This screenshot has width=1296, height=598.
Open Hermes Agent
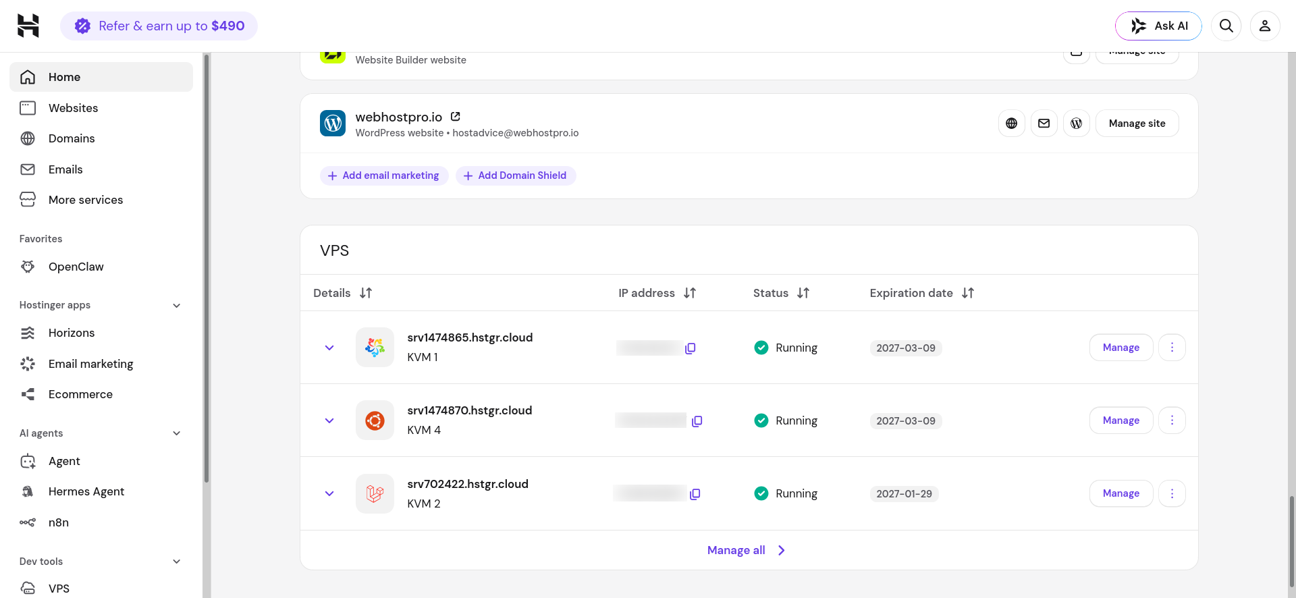point(101,491)
